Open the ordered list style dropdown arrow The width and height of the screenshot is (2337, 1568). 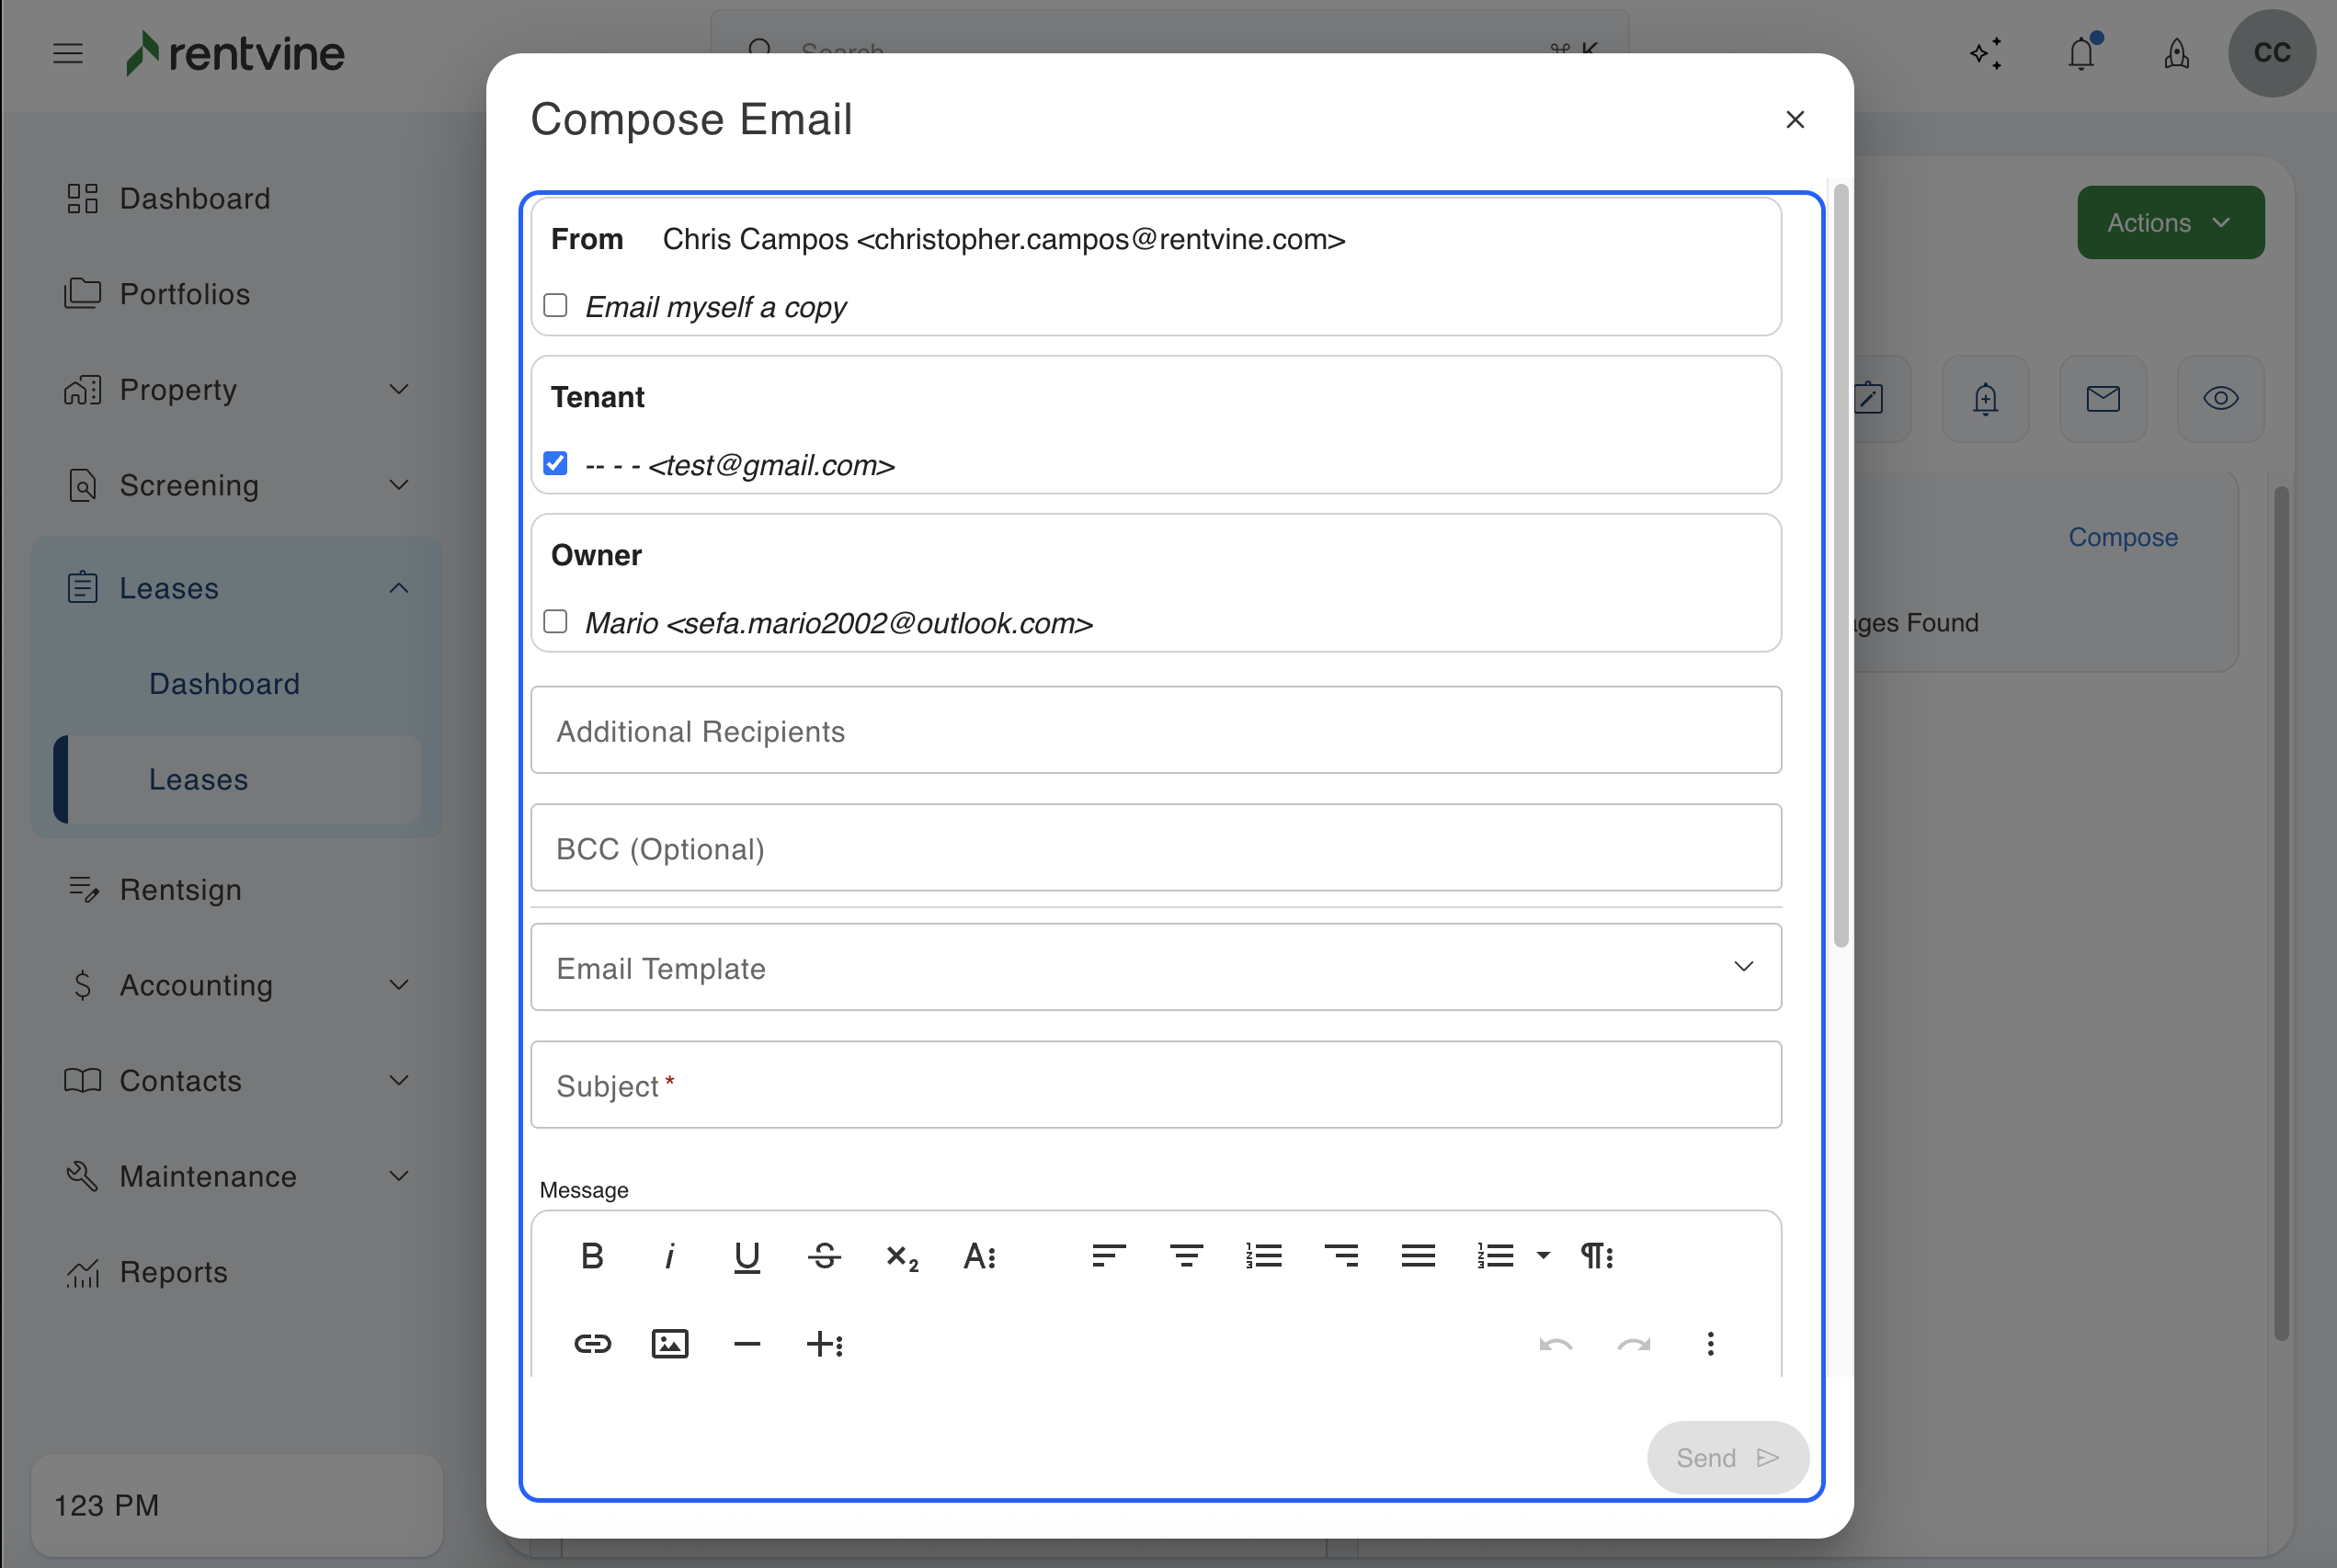pos(1543,1256)
